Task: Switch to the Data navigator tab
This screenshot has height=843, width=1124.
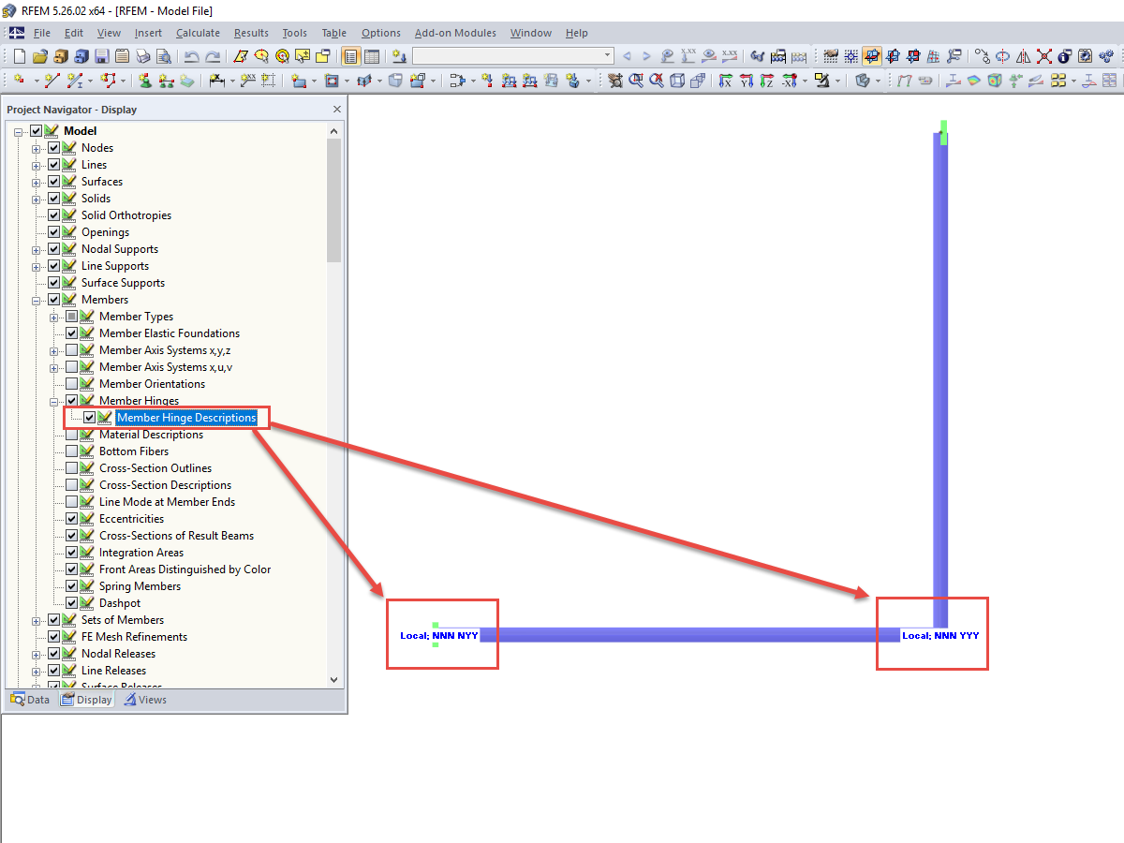Action: [x=30, y=700]
